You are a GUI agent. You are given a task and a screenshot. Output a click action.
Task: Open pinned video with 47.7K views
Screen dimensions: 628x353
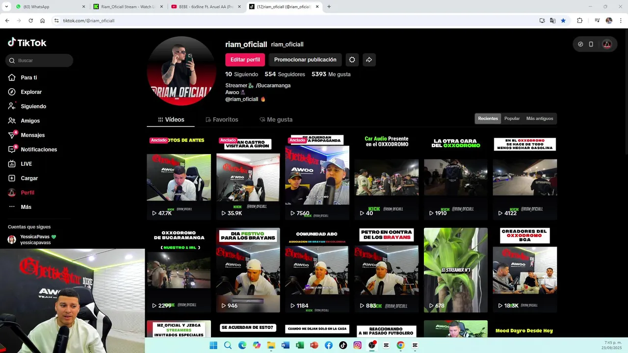point(179,177)
